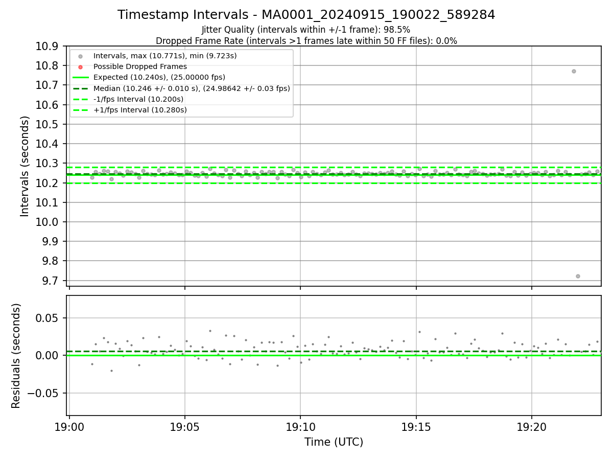Click the 19:20 x-axis tick label
The image size is (613, 460).
pyautogui.click(x=532, y=427)
